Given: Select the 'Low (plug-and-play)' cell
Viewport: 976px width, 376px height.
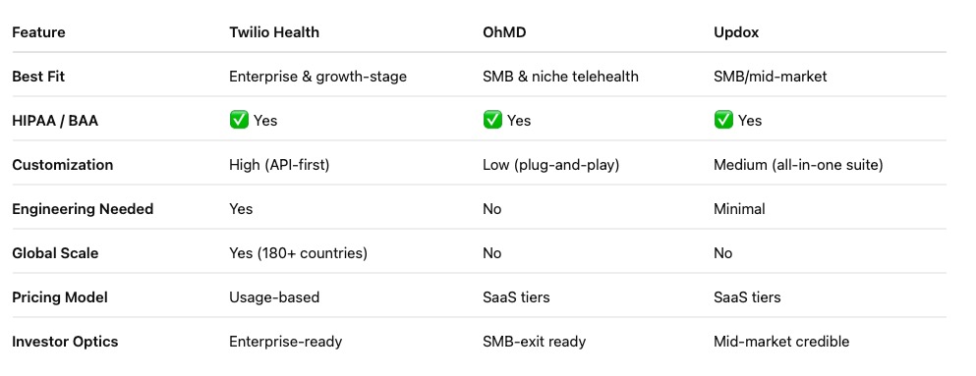Looking at the screenshot, I should coord(550,165).
